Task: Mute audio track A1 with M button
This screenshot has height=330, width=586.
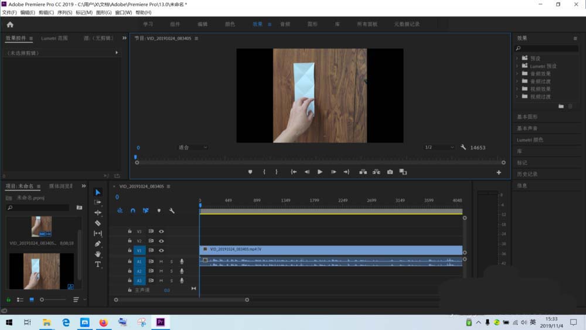Action: click(x=161, y=261)
